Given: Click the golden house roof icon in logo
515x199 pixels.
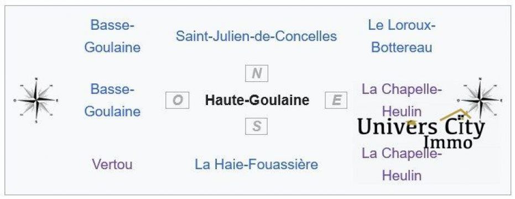Looking at the screenshot, I should 455,116.
